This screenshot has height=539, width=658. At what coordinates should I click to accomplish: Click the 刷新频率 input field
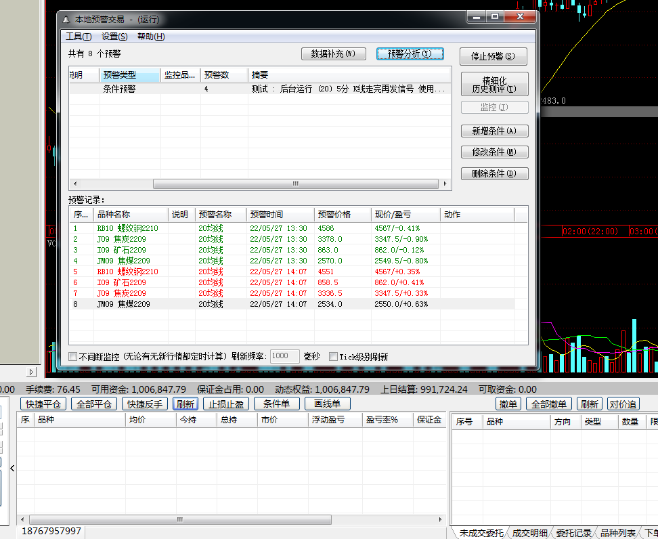click(284, 356)
